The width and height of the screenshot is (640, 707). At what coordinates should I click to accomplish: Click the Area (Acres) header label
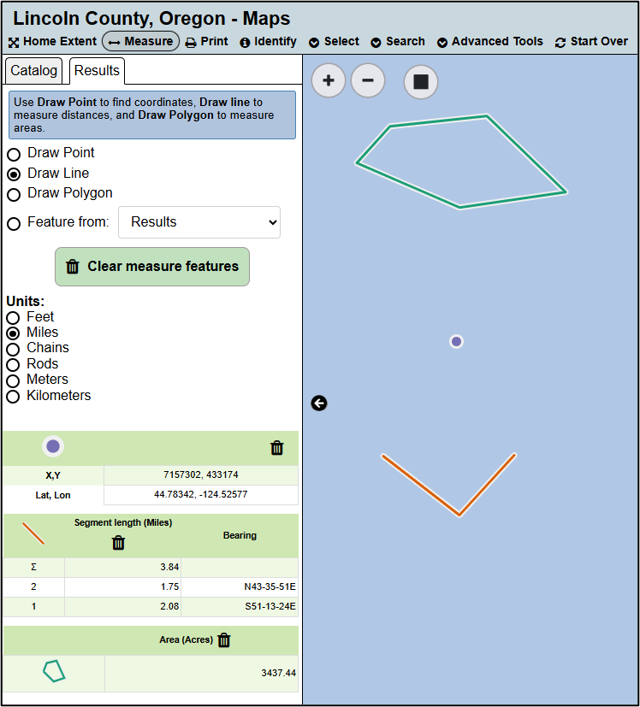[186, 639]
